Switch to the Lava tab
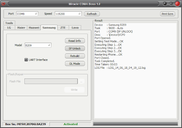The height and width of the screenshot is (128, 182). click(x=75, y=28)
